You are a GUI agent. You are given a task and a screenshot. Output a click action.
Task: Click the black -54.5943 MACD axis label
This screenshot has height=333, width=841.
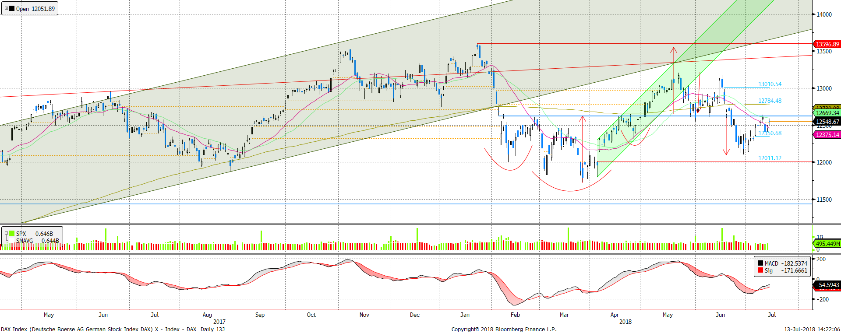827,285
